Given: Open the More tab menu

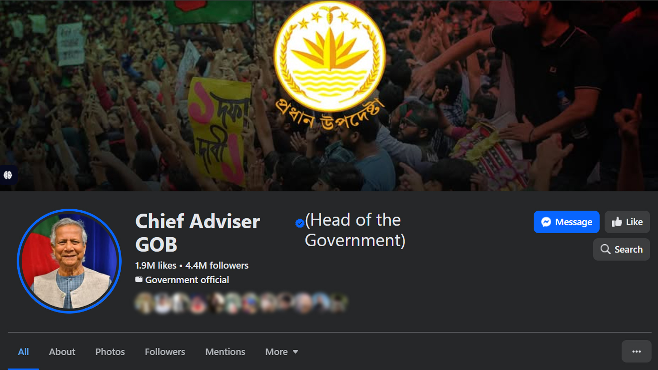Looking at the screenshot, I should pos(281,352).
